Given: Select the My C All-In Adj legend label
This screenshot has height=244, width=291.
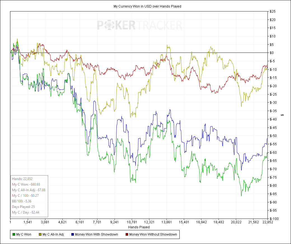Looking at the screenshot, I should tap(53, 234).
